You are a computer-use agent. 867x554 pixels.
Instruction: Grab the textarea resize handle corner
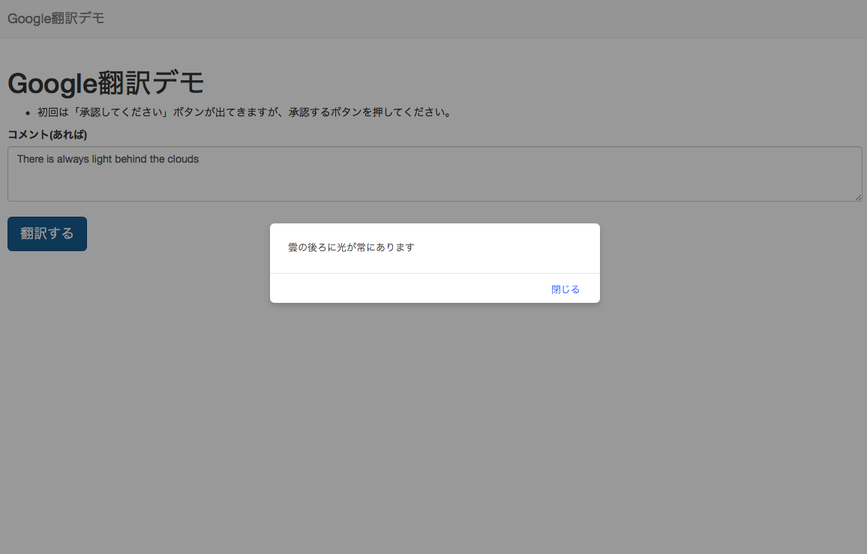pyautogui.click(x=857, y=196)
